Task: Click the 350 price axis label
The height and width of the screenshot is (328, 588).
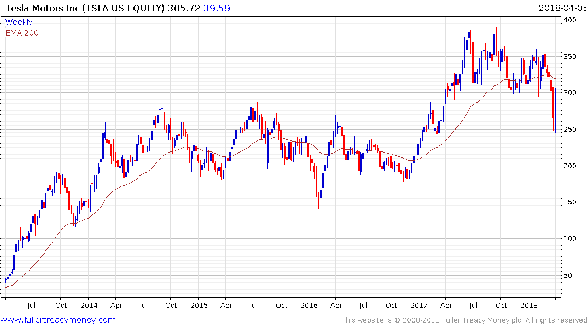Action: [x=570, y=57]
